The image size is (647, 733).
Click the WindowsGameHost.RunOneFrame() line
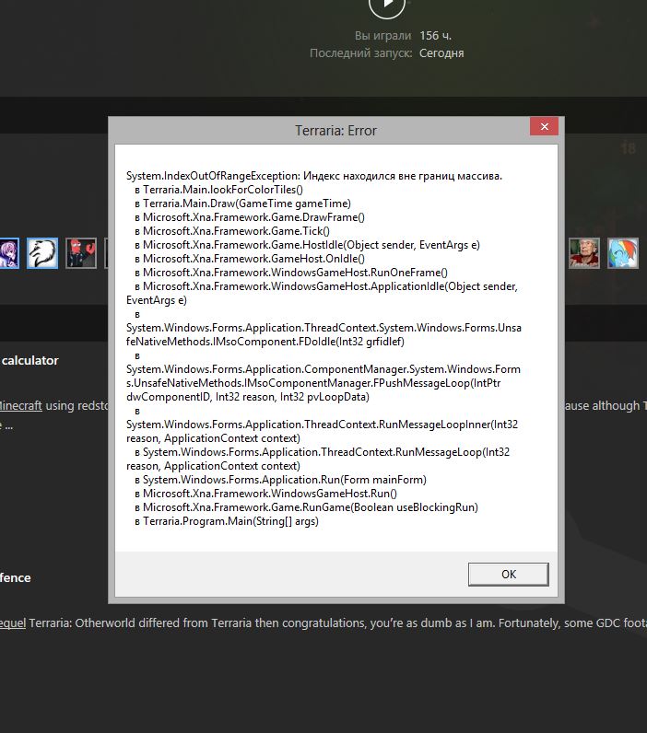click(x=291, y=273)
